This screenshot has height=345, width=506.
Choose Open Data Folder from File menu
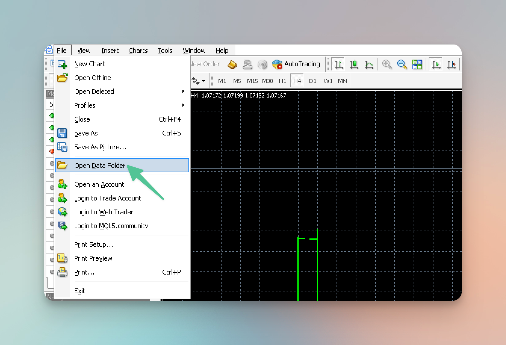(x=100, y=166)
